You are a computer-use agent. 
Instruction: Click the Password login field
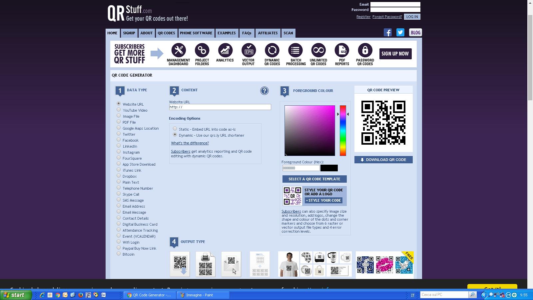(x=395, y=10)
